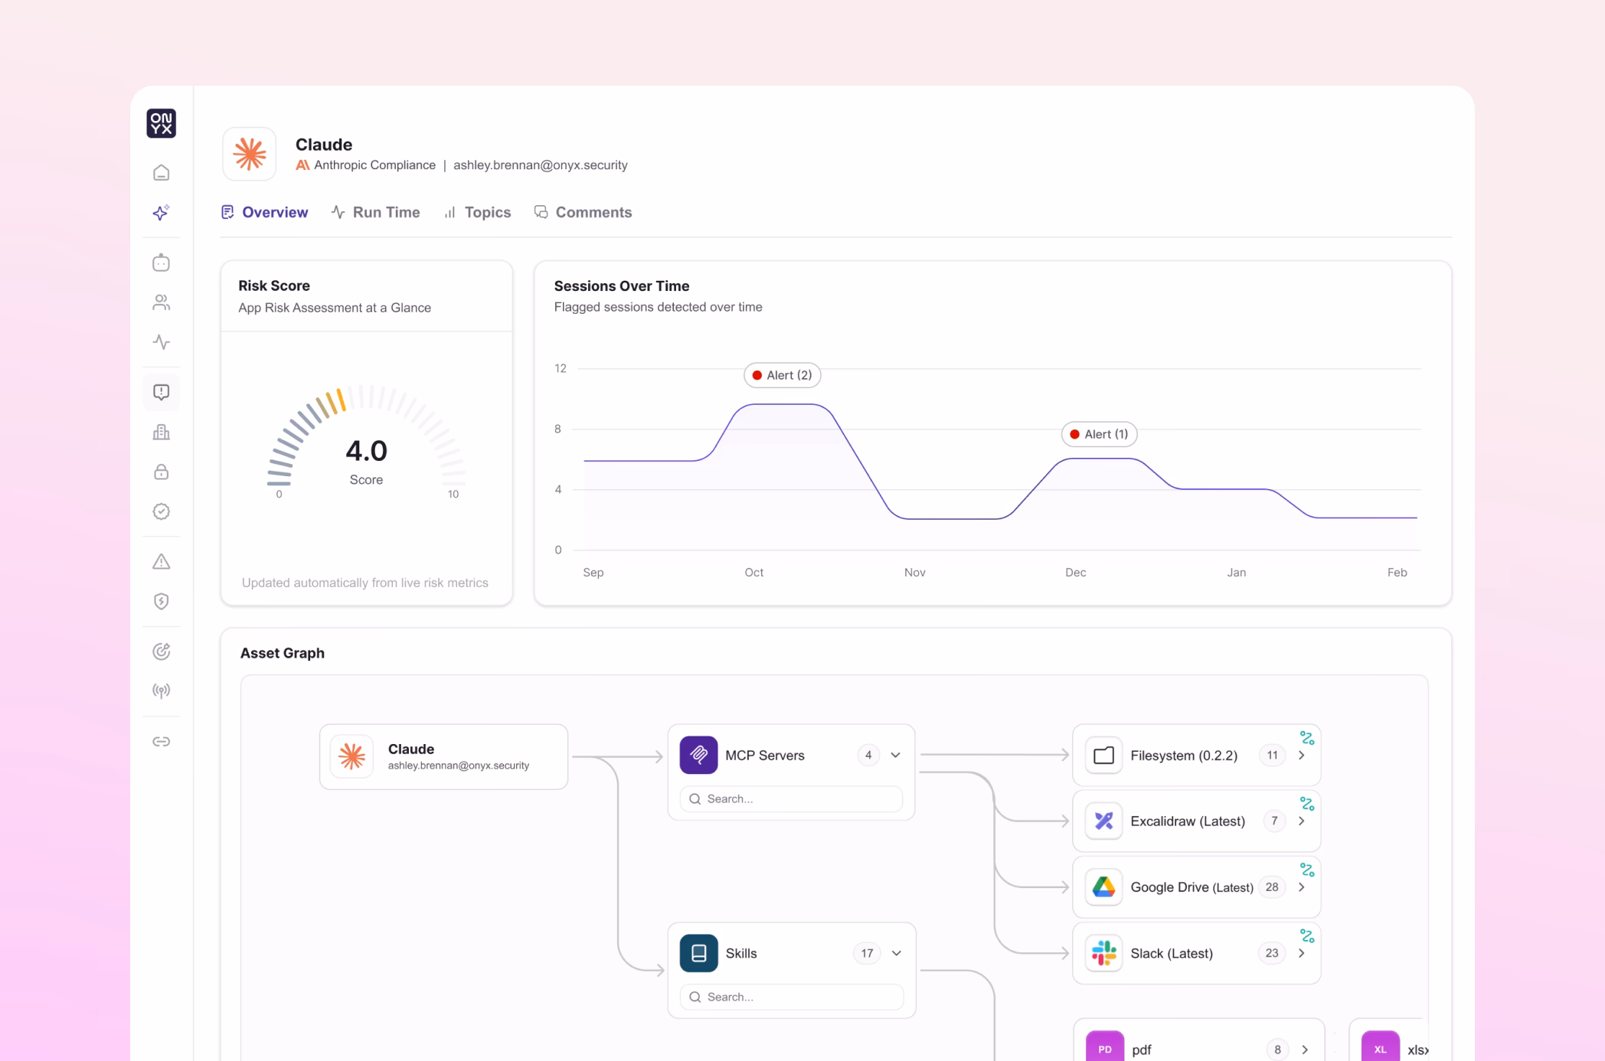The image size is (1605, 1061).
Task: Click the Oct label on chart axis
Action: pyautogui.click(x=754, y=573)
